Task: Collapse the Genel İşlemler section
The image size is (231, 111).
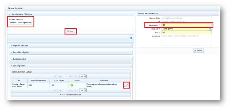Action: 19,66
